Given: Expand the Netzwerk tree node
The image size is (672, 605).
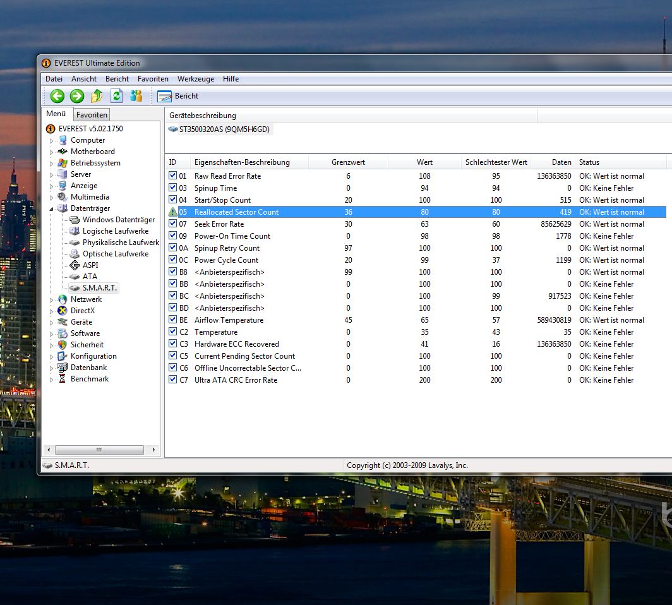Looking at the screenshot, I should (52, 299).
